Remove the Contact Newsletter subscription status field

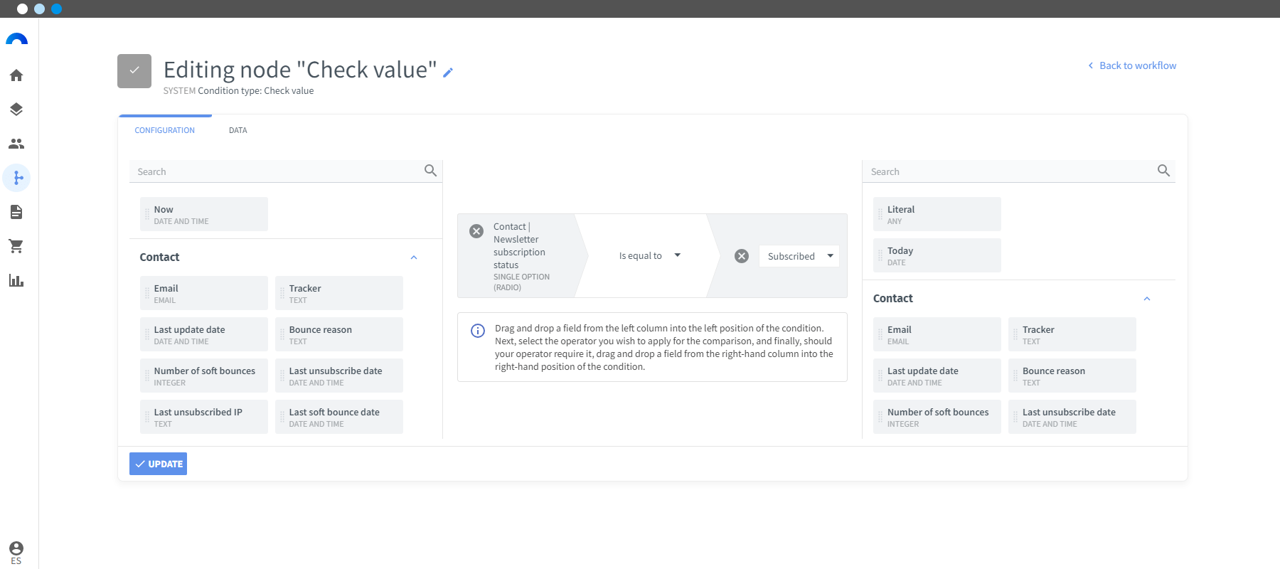coord(476,231)
